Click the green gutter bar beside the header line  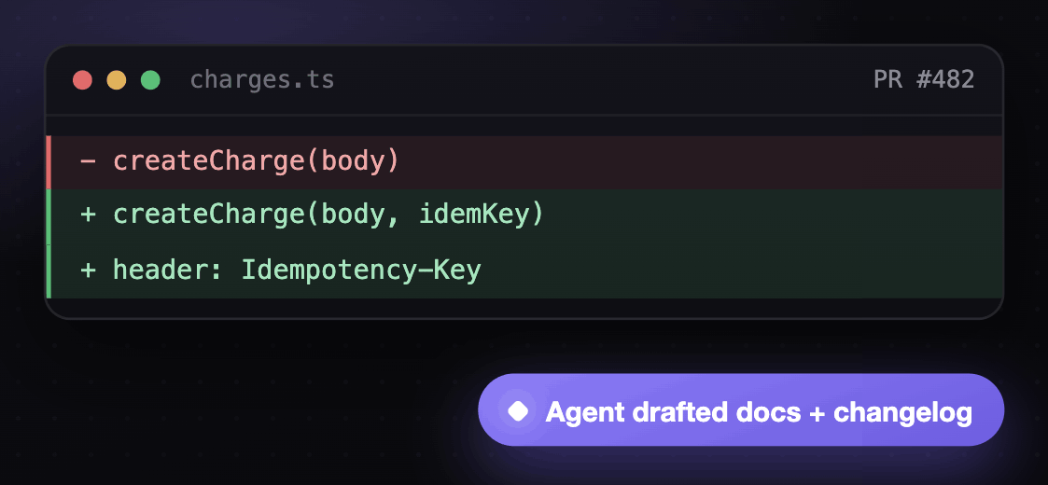(49, 271)
